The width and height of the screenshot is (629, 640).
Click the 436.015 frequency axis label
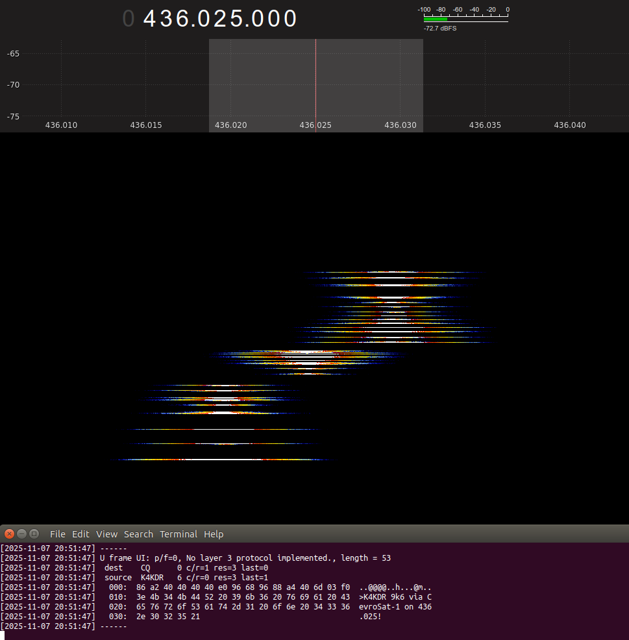tap(146, 125)
